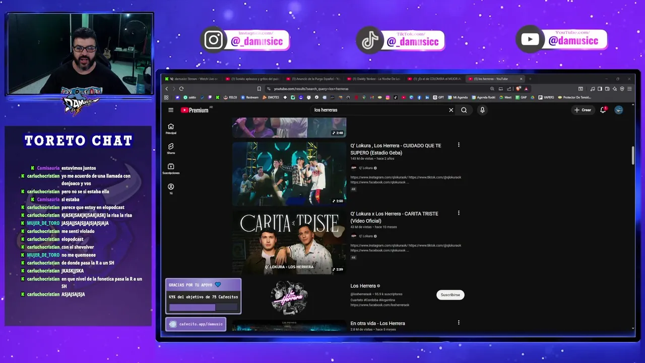Open the CUIDADO QUE TE SUPERO title
The image size is (645, 363).
click(x=396, y=149)
